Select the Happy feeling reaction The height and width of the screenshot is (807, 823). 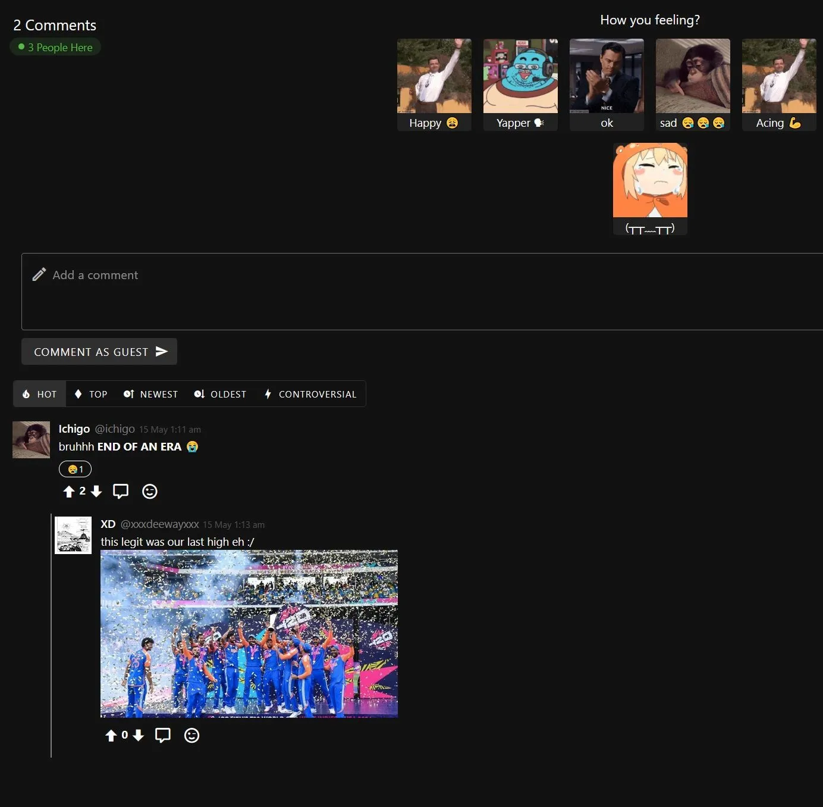coord(434,83)
